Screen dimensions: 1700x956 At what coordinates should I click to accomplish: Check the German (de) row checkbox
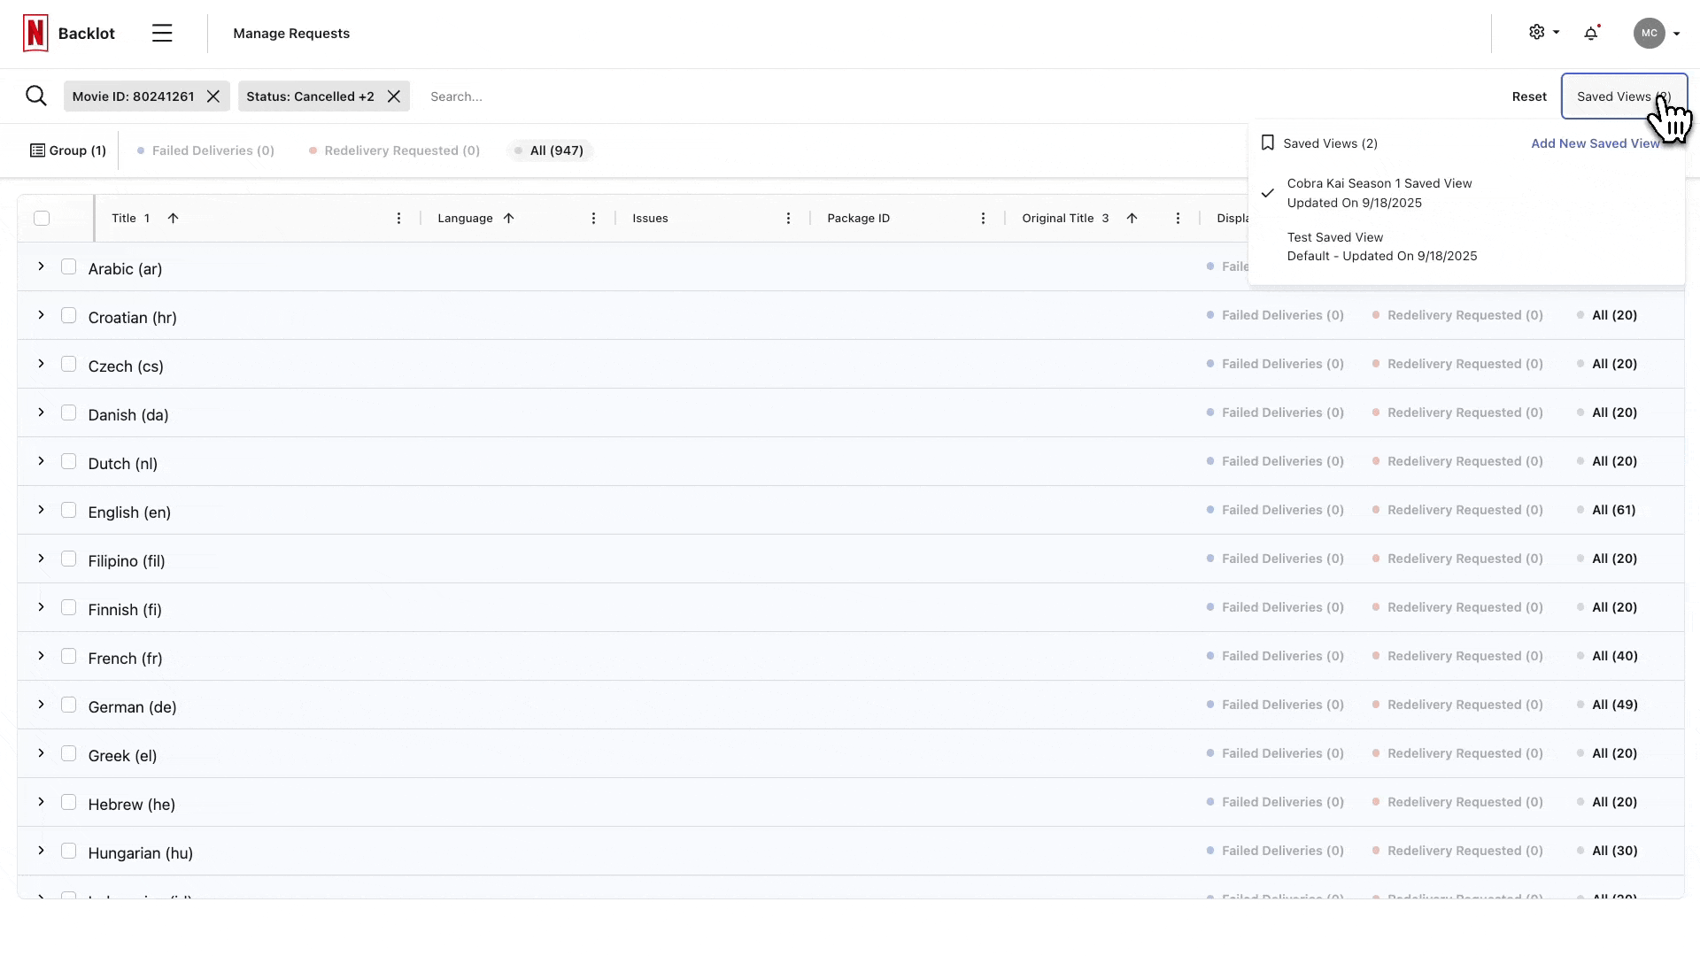(x=69, y=705)
